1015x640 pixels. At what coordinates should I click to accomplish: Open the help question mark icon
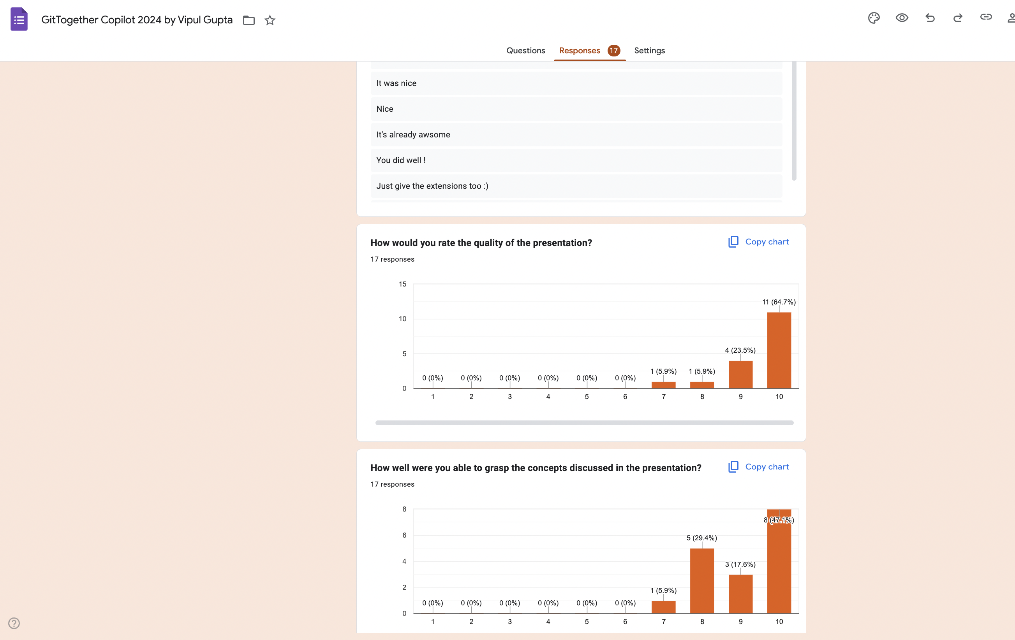point(14,623)
